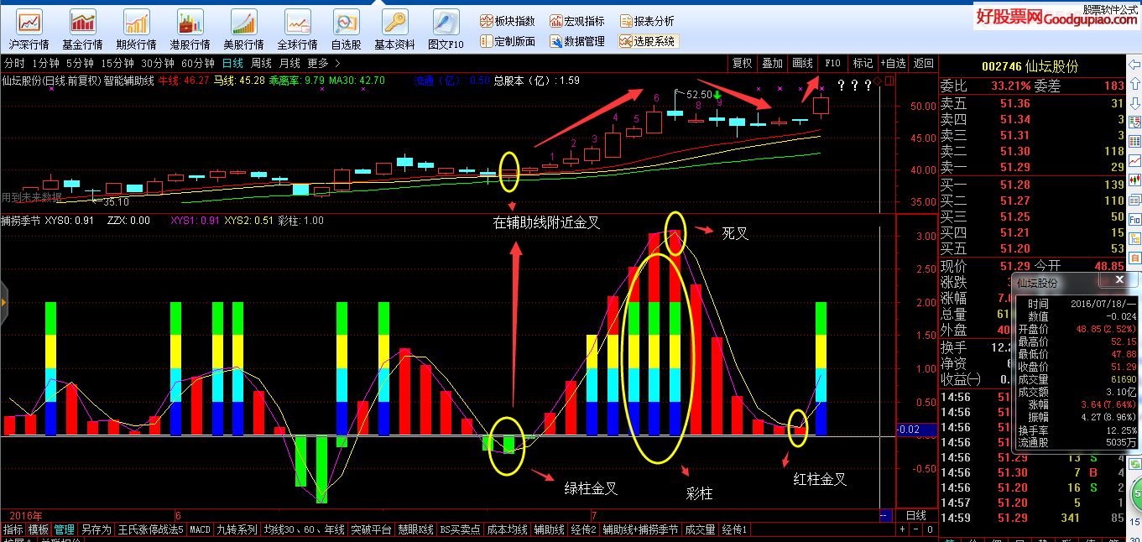
Task: Open 定制版面 custom layout
Action: coord(507,40)
